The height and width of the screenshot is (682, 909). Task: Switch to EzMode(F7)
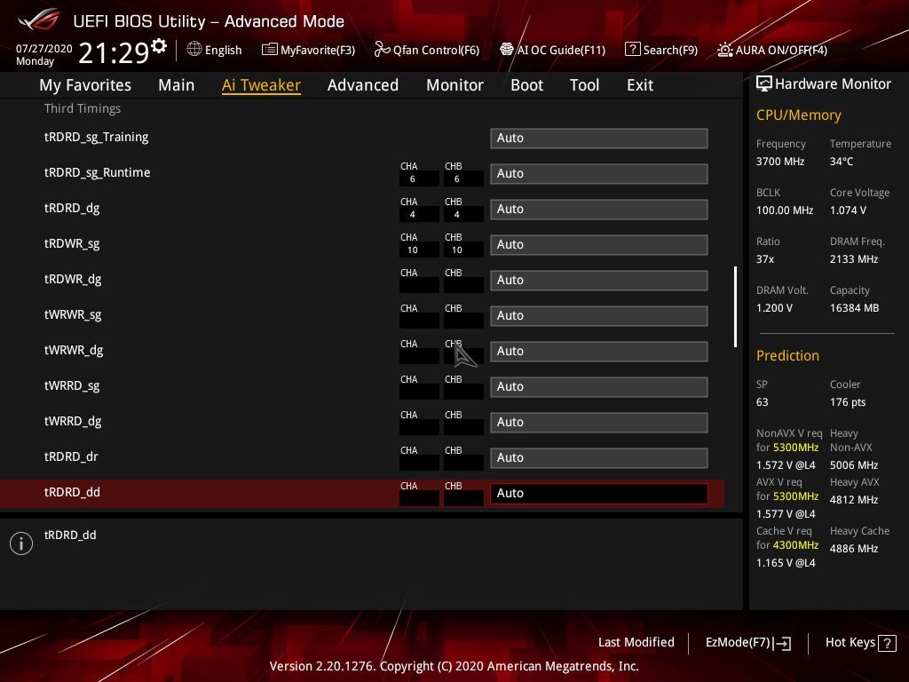747,643
